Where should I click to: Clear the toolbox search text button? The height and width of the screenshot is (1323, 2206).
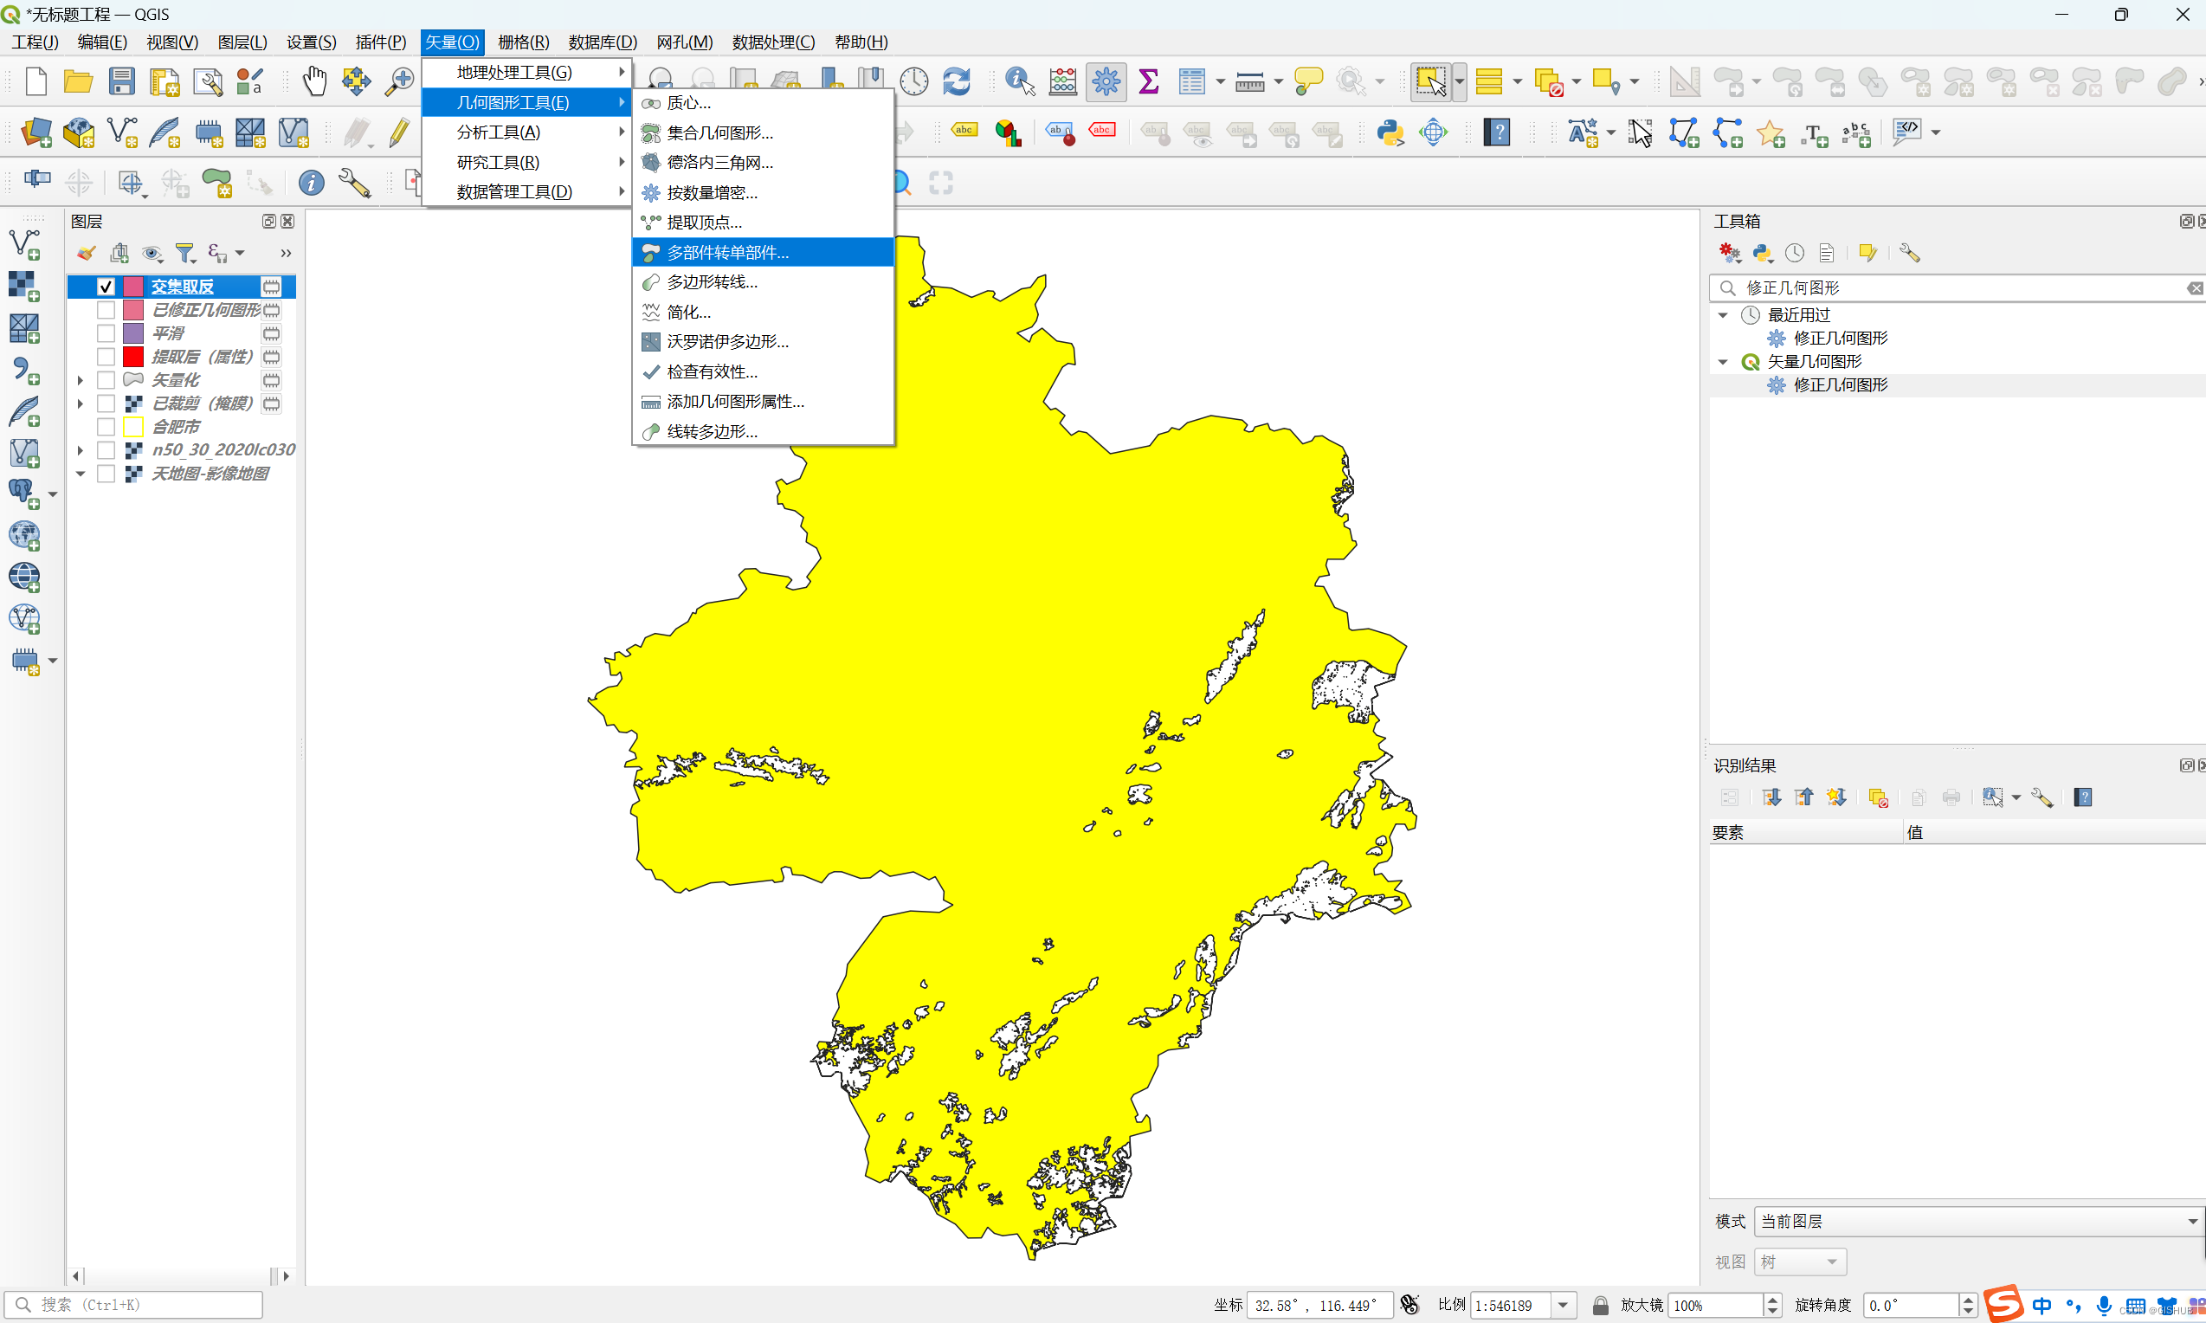(2195, 288)
